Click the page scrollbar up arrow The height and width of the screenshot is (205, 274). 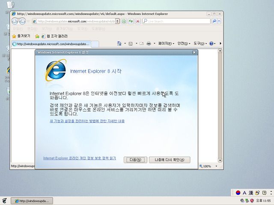pyautogui.click(x=220, y=51)
